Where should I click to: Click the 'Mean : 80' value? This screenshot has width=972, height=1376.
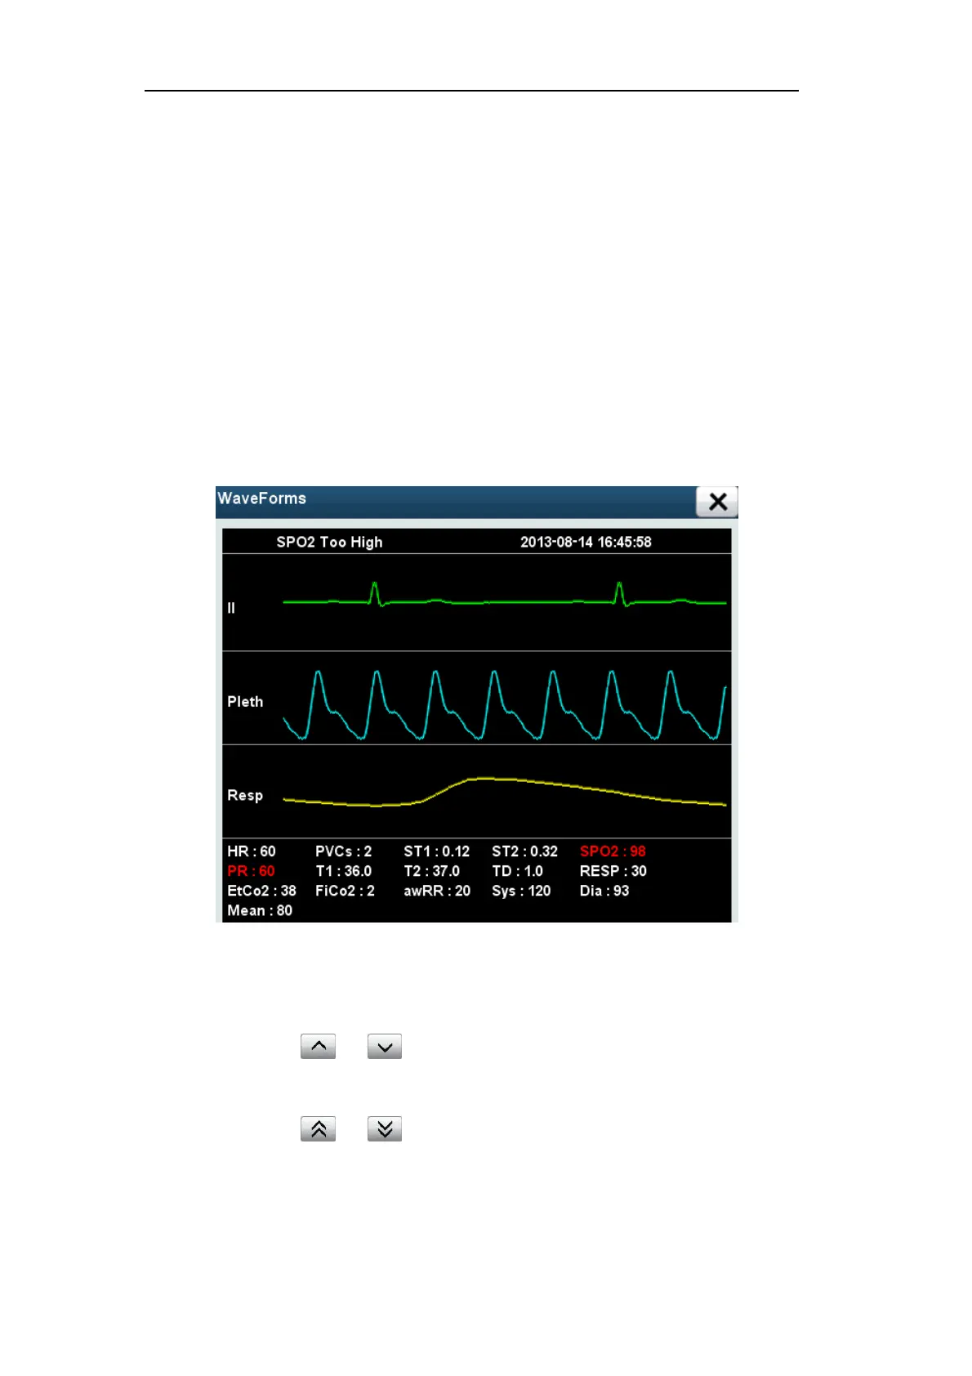pos(260,910)
